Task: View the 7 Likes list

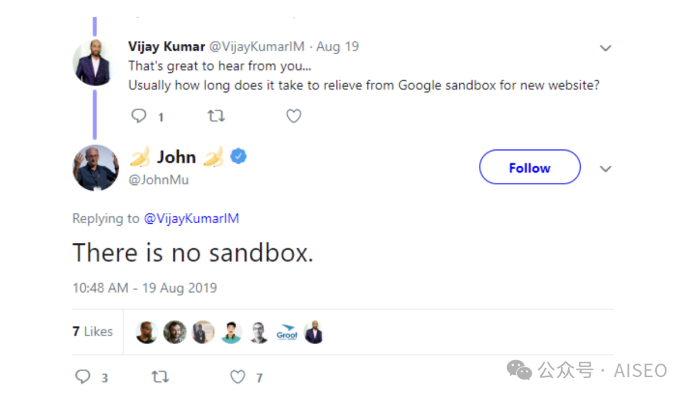Action: click(x=93, y=332)
